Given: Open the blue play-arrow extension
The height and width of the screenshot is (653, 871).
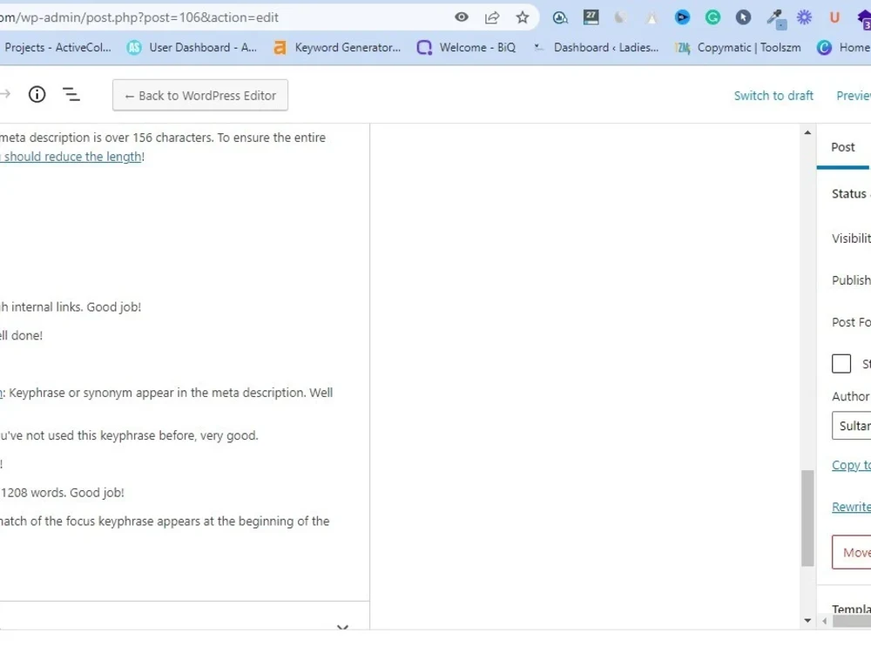Looking at the screenshot, I should pyautogui.click(x=682, y=17).
